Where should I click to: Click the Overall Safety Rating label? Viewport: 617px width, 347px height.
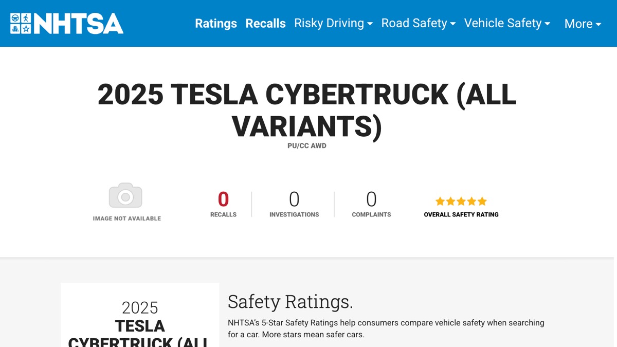tap(461, 215)
